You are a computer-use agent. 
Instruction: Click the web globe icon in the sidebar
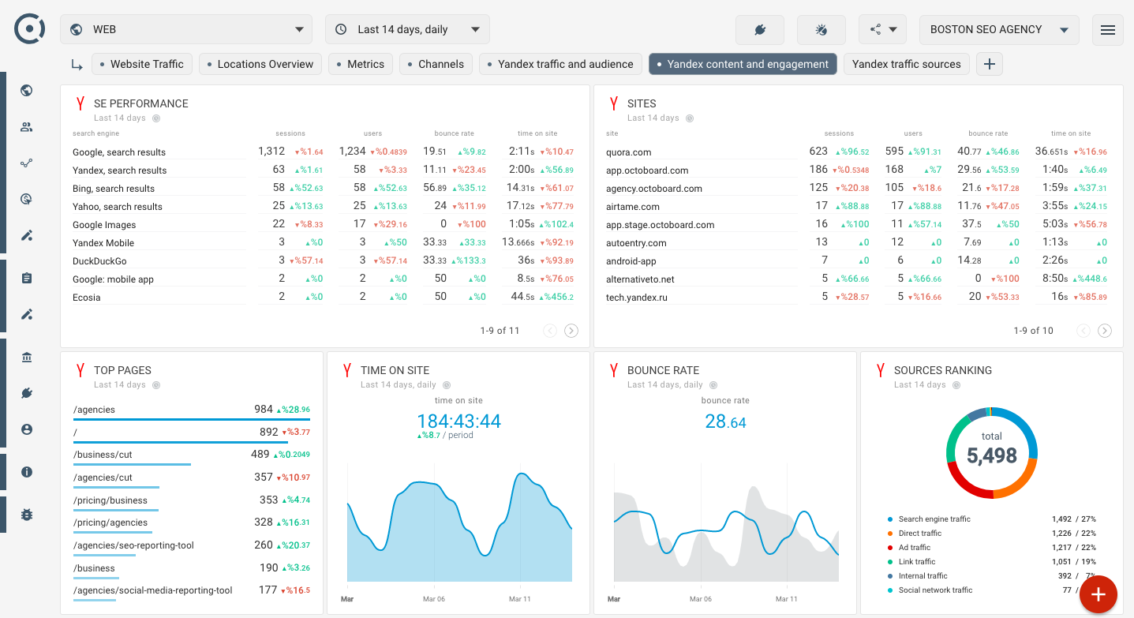pos(26,91)
